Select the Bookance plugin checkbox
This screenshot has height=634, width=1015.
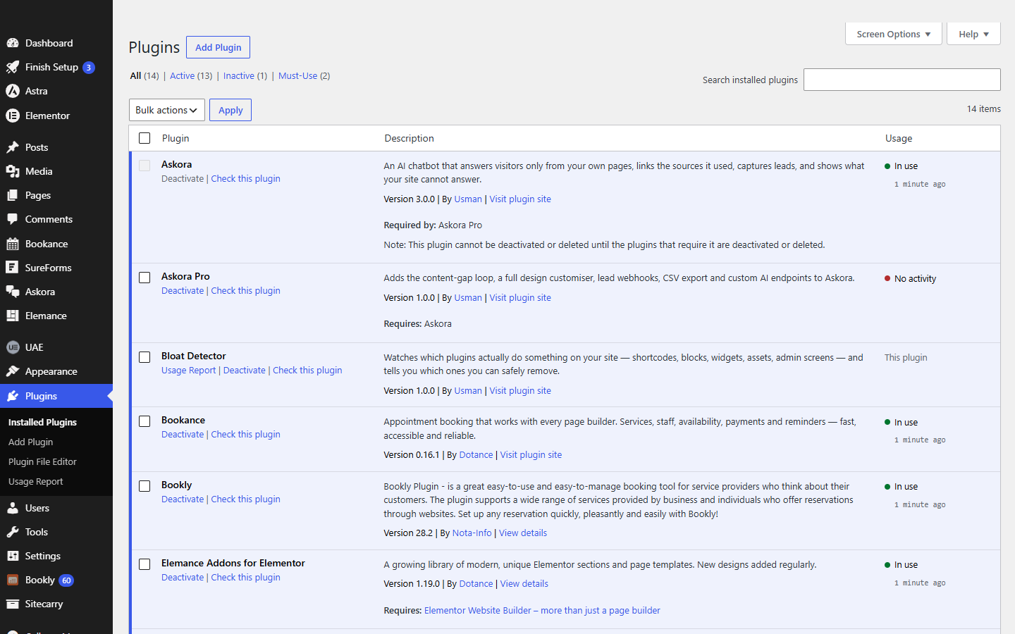(x=144, y=421)
